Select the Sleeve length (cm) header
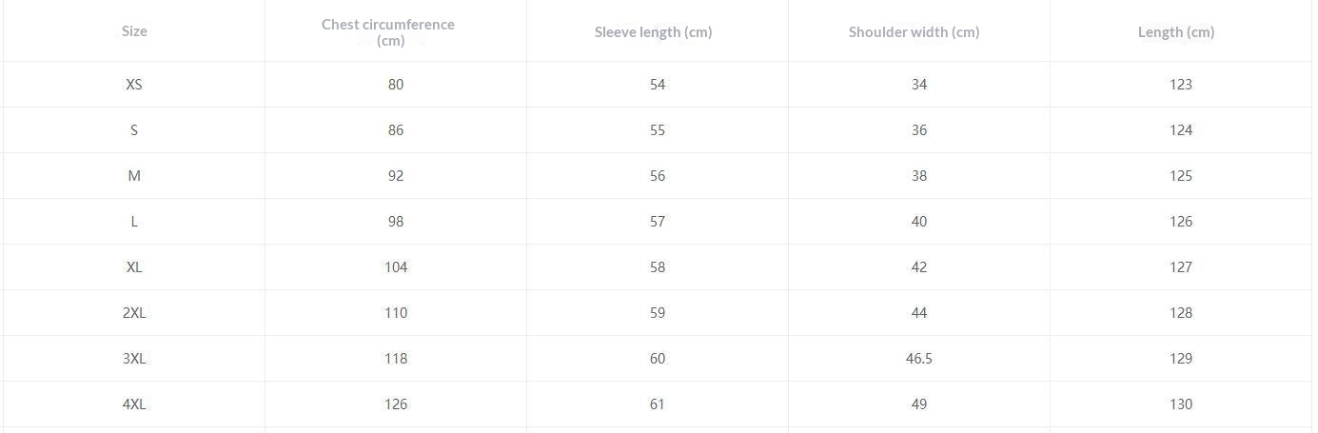 click(653, 32)
